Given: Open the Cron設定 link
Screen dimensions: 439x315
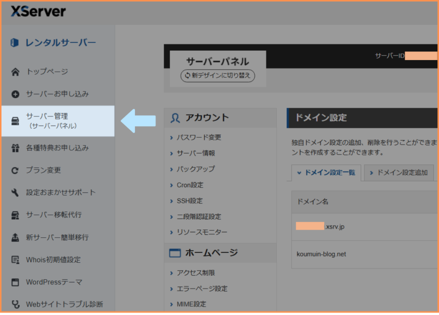Looking at the screenshot, I should (x=190, y=185).
